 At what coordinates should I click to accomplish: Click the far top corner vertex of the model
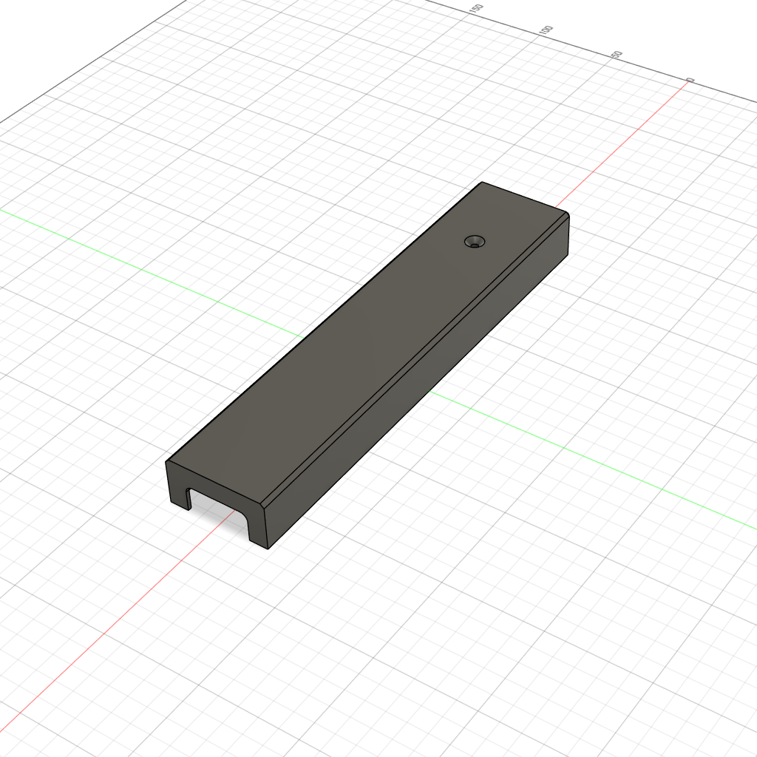[x=482, y=182]
